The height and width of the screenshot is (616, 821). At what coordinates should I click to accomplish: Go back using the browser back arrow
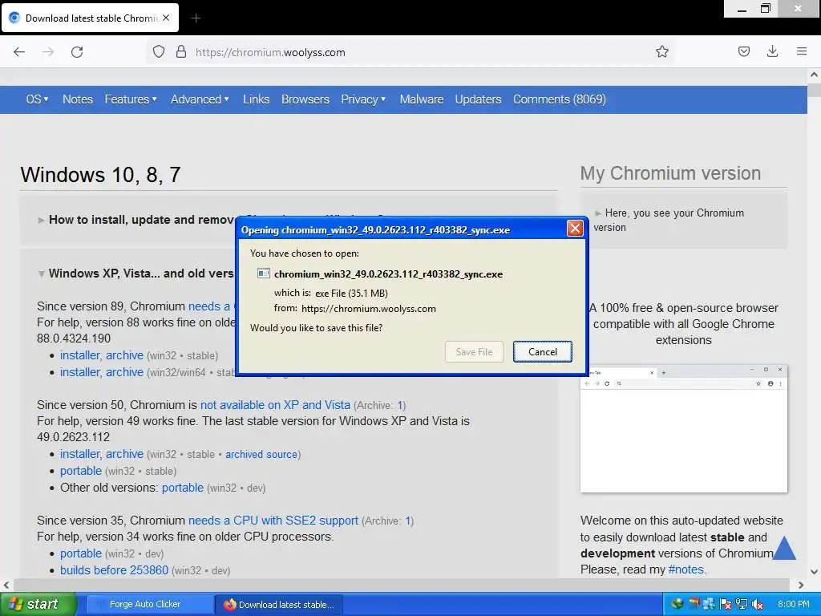tap(19, 52)
